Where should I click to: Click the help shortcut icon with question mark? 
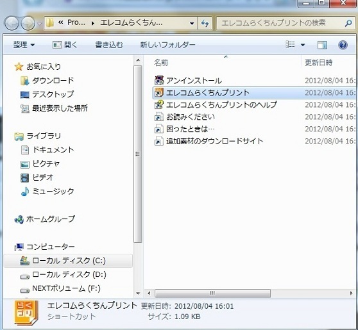pyautogui.click(x=159, y=104)
